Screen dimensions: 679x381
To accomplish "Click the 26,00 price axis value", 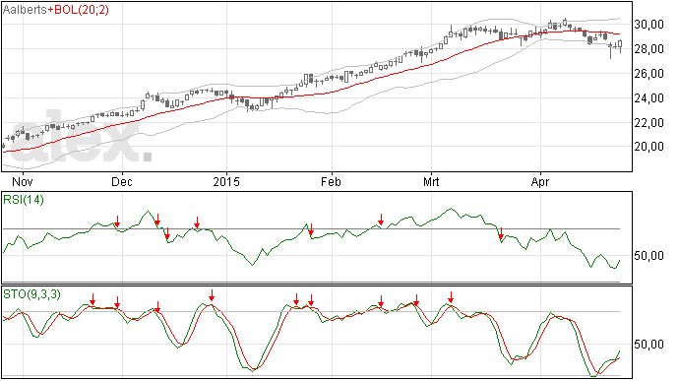I will (x=648, y=74).
